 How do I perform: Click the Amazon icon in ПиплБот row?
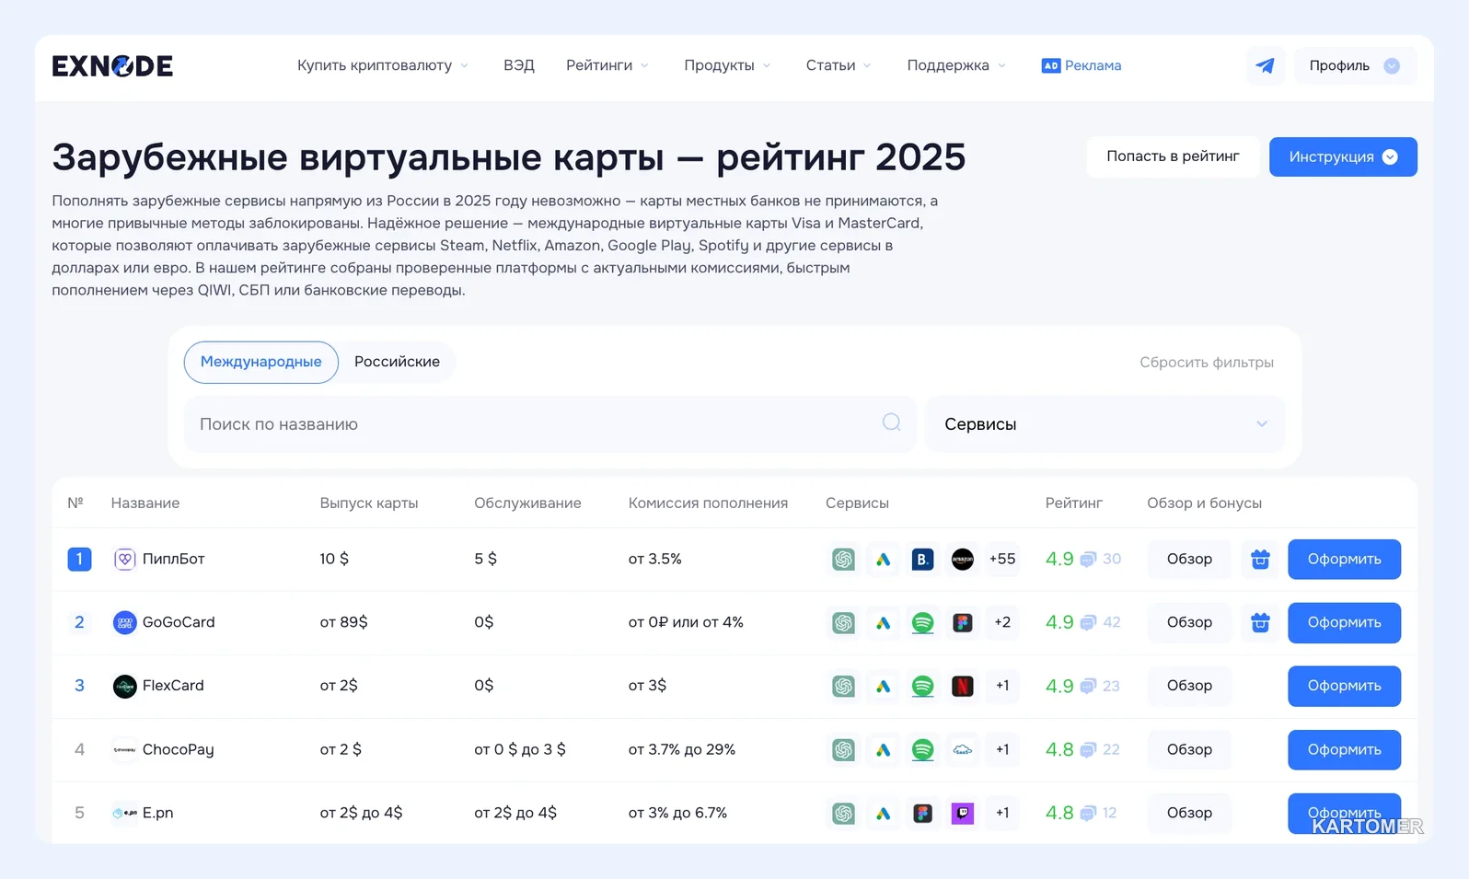coord(963,559)
